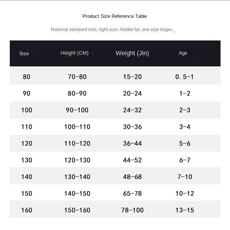The height and width of the screenshot is (230, 230).
Task: Select the Size column header
Action: pyautogui.click(x=24, y=53)
